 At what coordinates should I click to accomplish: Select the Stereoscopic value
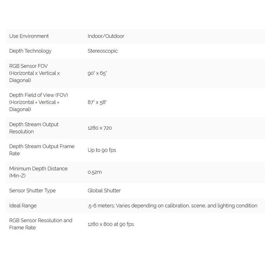[103, 51]
